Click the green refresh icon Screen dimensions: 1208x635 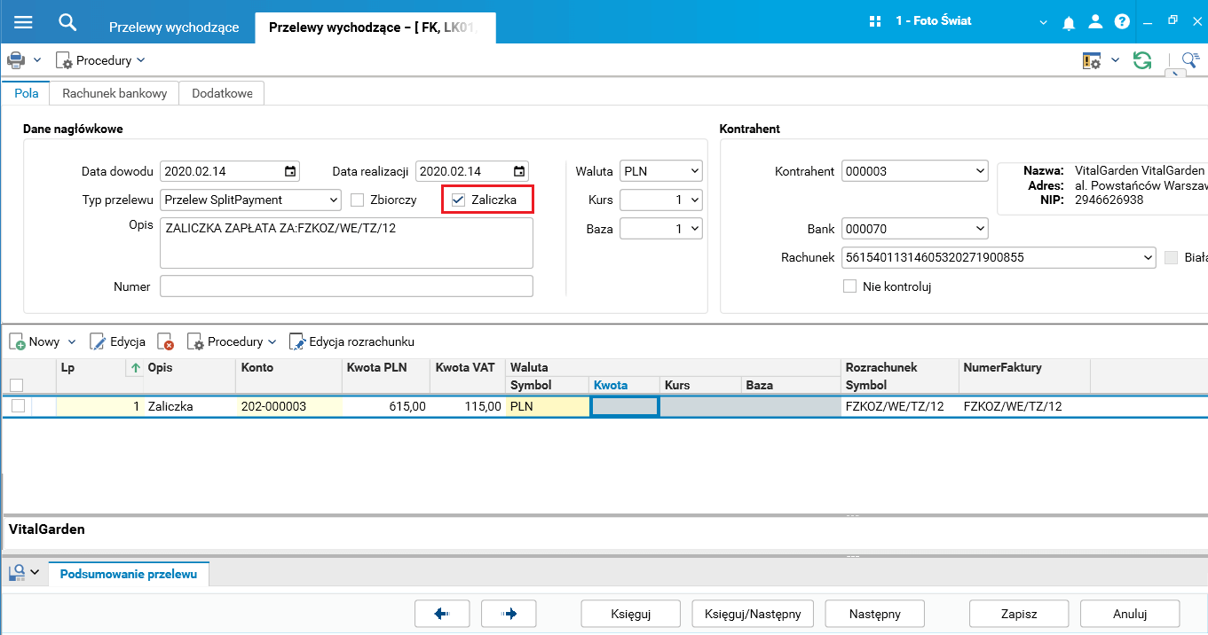pos(1142,60)
